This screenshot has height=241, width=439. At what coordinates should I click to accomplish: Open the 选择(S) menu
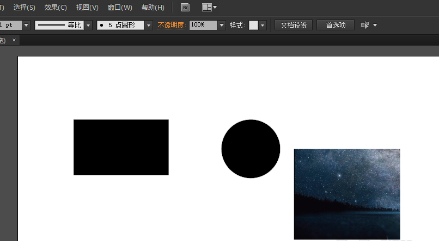click(25, 8)
